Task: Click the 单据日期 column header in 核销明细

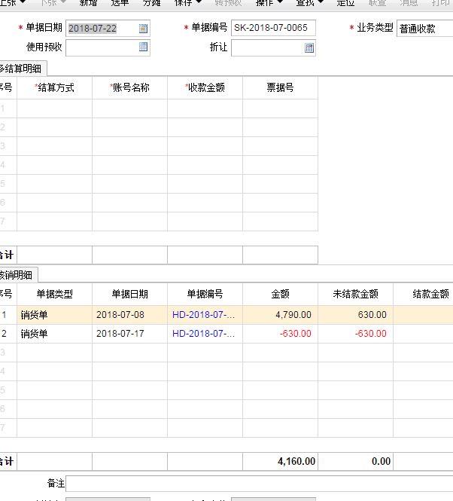Action: [x=130, y=294]
